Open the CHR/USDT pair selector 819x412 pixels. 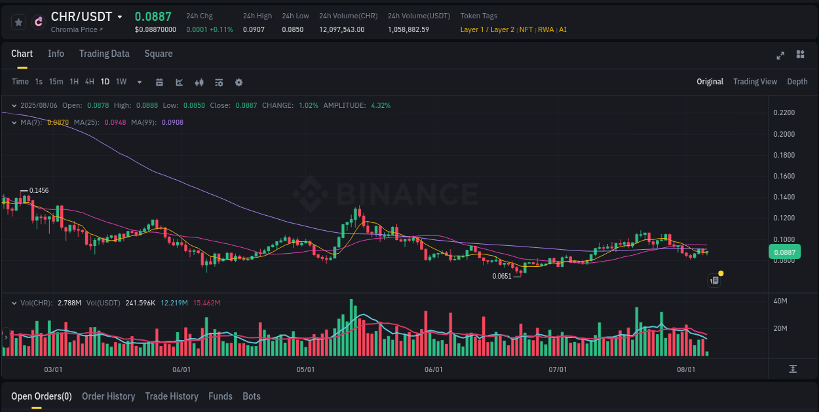pyautogui.click(x=80, y=16)
